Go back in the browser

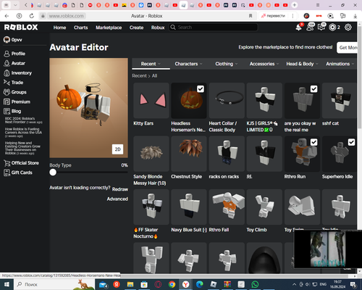tap(7, 16)
